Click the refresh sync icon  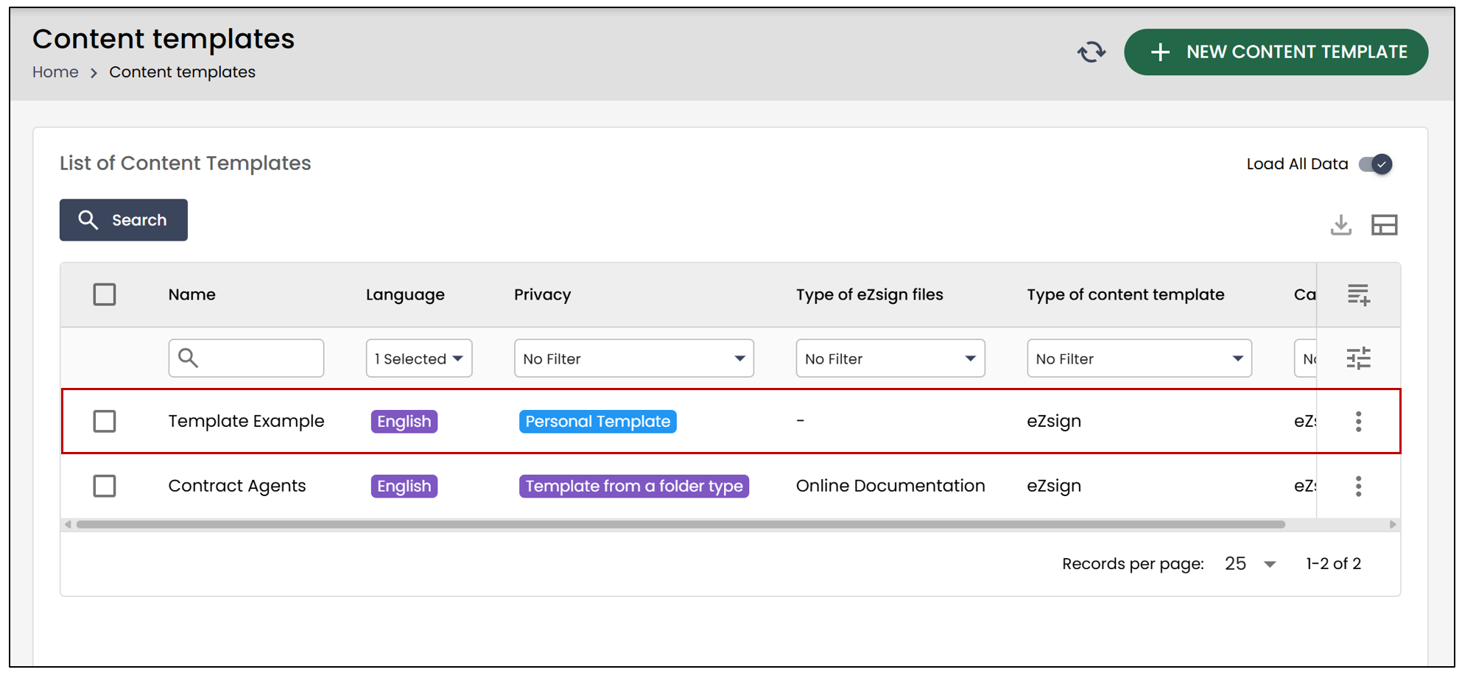[x=1091, y=52]
